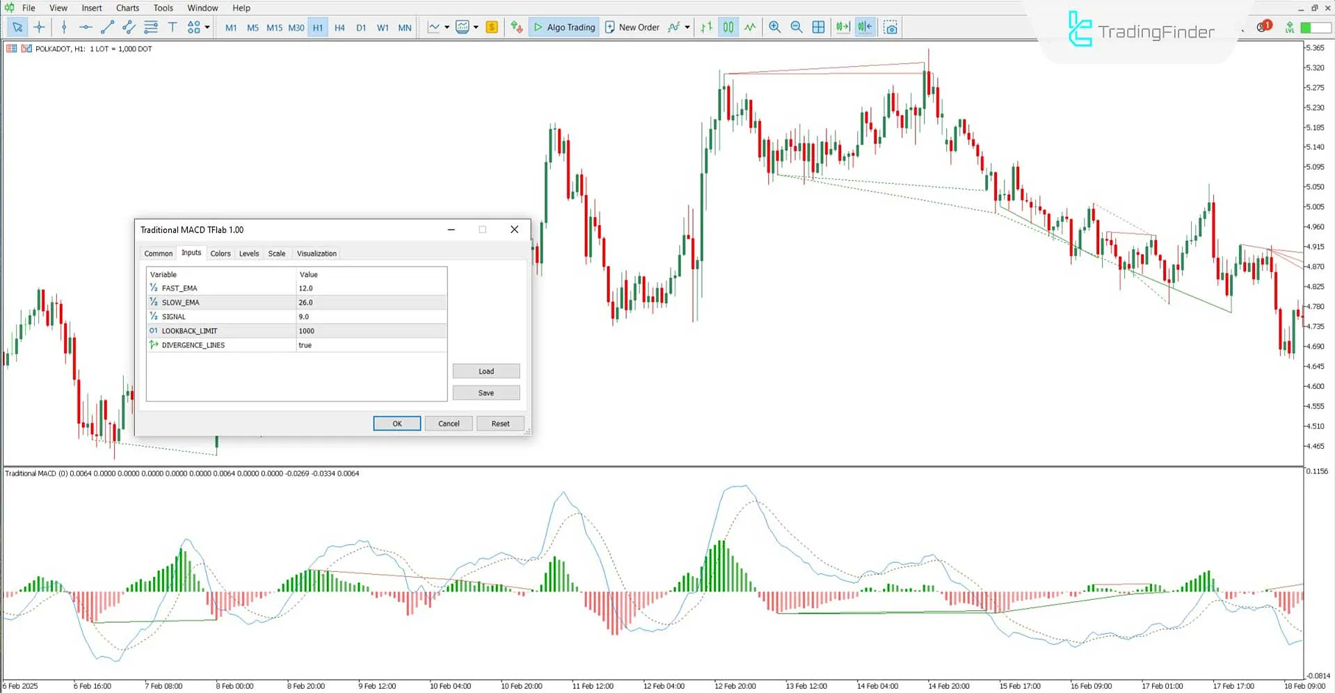Switch to the Colors tab
Screen dimensions: 1335x693
[221, 253]
